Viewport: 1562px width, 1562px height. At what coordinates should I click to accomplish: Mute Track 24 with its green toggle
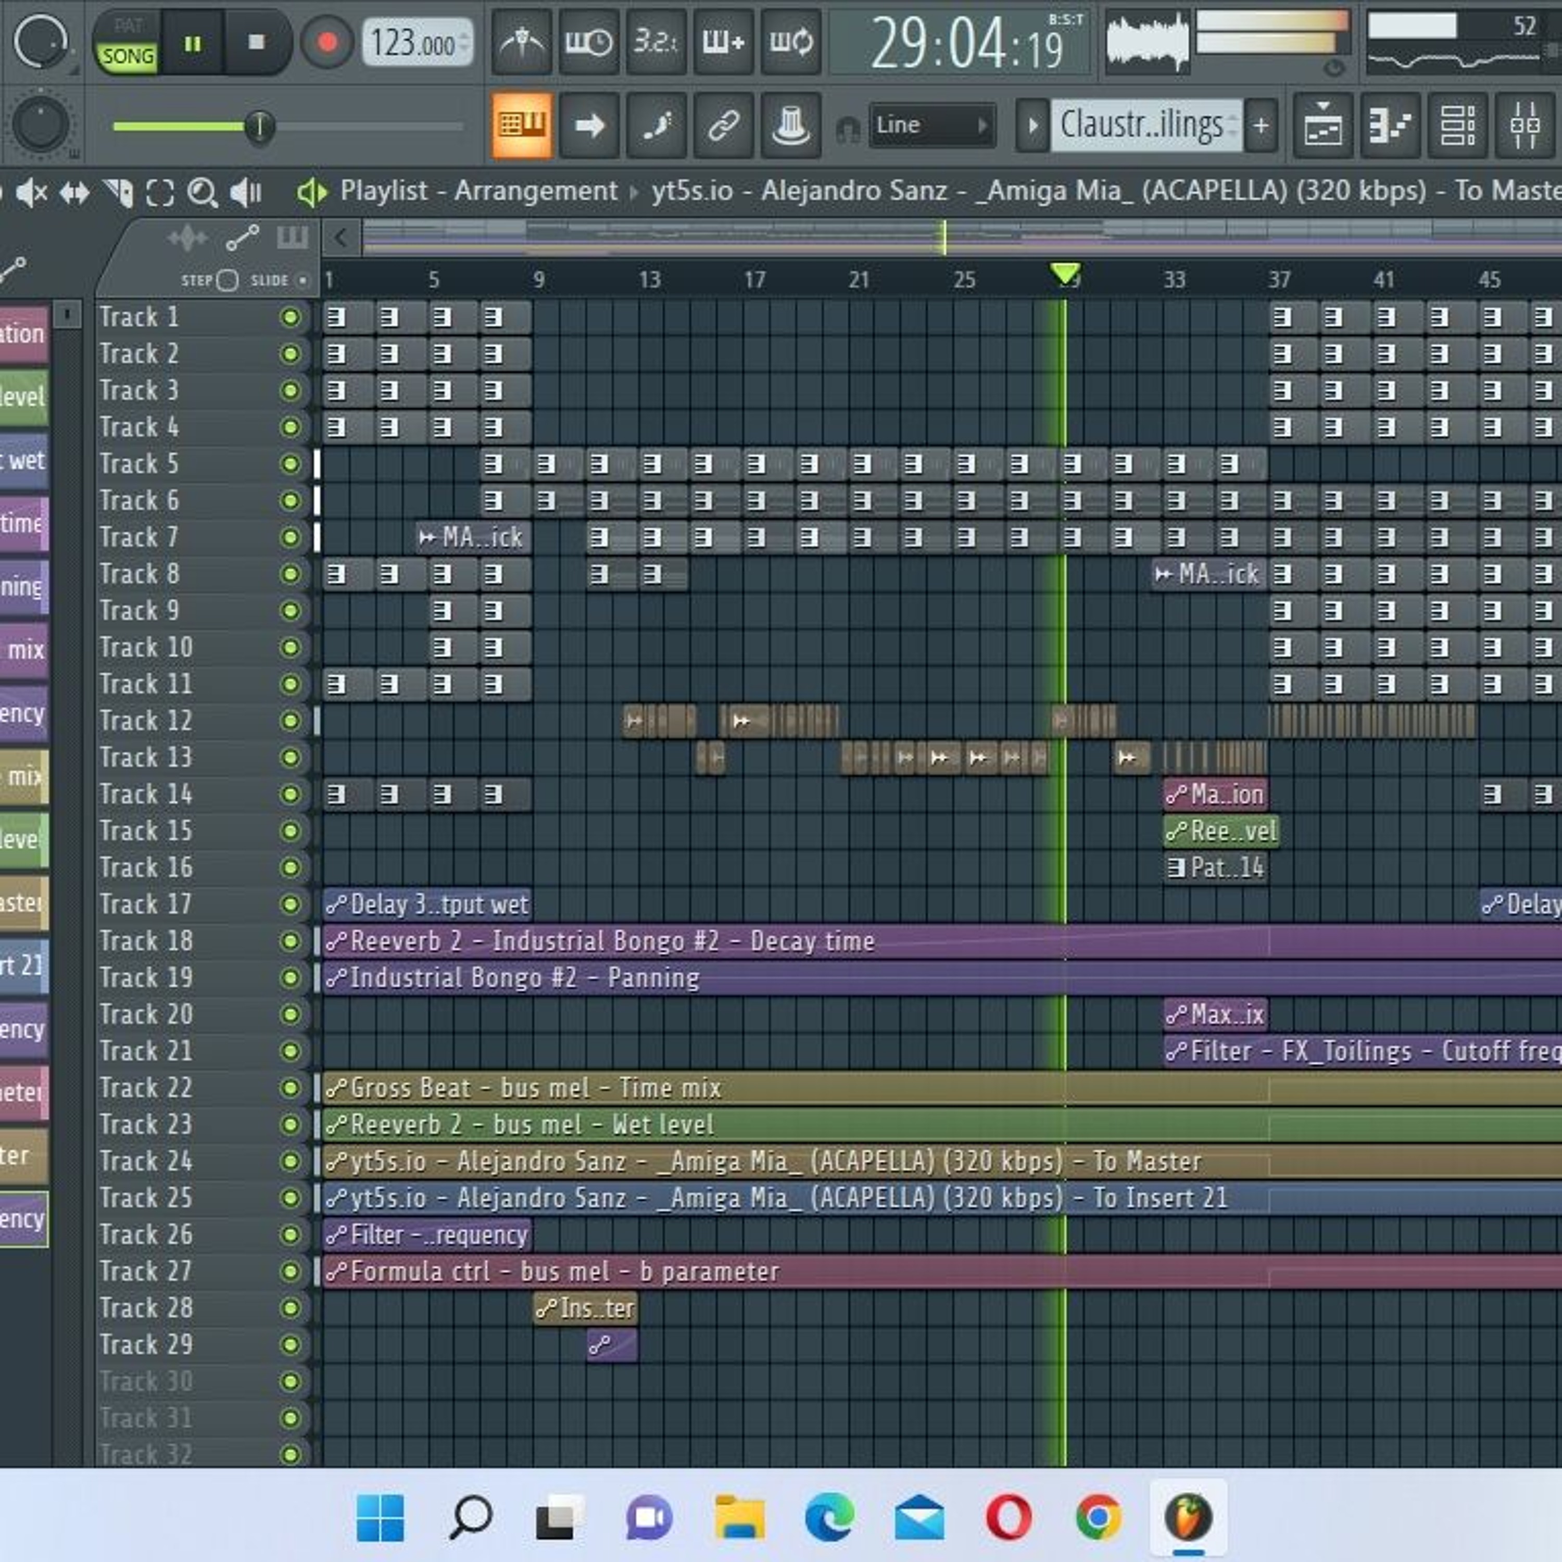point(290,1161)
